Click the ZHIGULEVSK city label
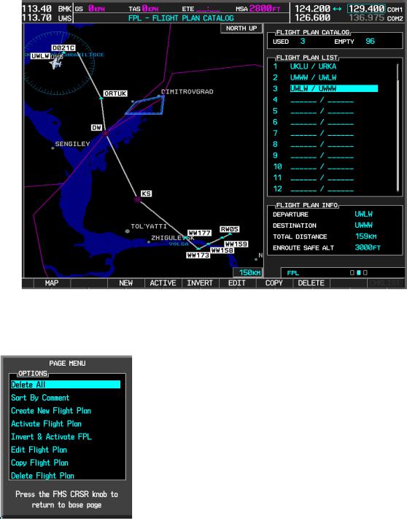Image resolution: width=407 pixels, height=519 pixels. tap(173, 238)
